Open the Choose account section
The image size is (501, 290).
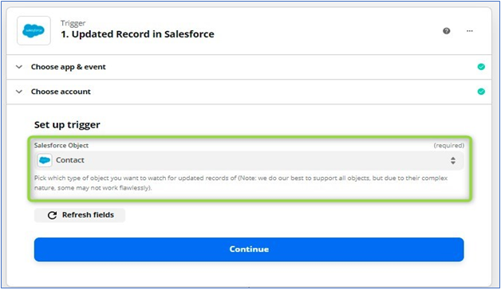[x=249, y=92]
